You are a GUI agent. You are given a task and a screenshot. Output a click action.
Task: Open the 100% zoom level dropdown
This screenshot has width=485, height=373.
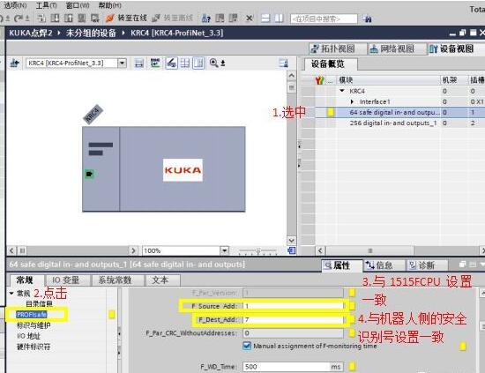tap(224, 250)
